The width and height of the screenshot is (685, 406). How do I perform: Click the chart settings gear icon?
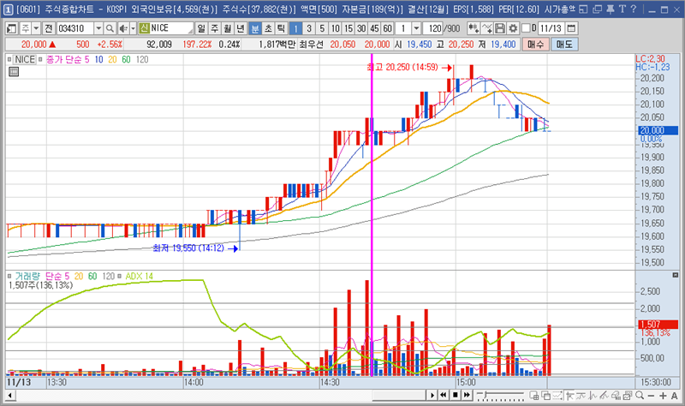tap(511, 28)
